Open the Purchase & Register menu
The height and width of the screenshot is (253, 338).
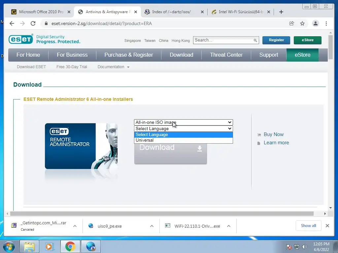click(129, 55)
